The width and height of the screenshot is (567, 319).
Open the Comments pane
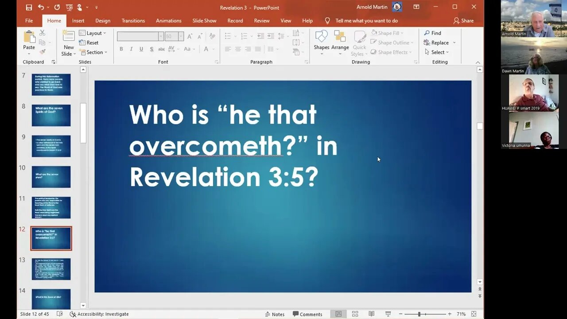(307, 314)
